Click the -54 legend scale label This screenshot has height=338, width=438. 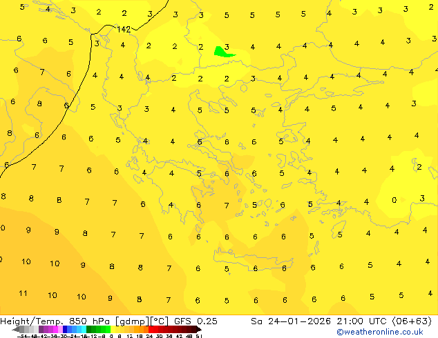pos(22,336)
